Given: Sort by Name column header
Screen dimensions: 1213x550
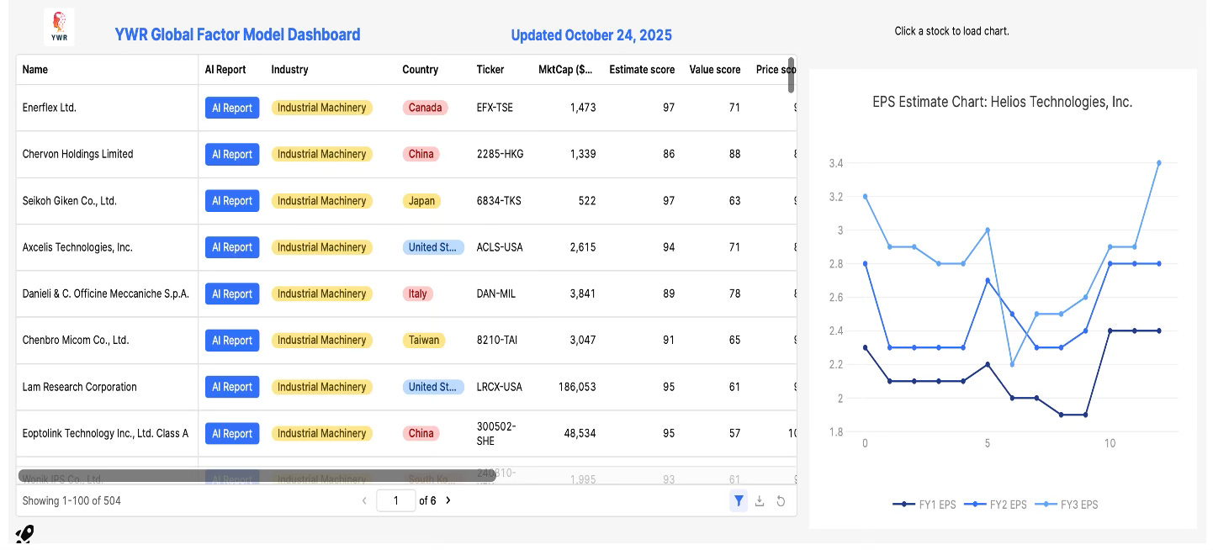Looking at the screenshot, I should (35, 70).
